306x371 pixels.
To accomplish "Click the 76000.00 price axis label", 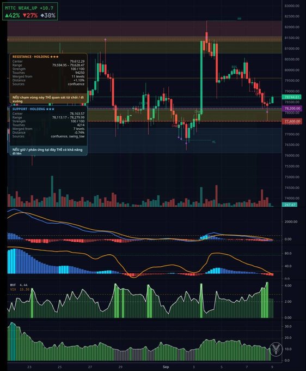I will [292, 155].
